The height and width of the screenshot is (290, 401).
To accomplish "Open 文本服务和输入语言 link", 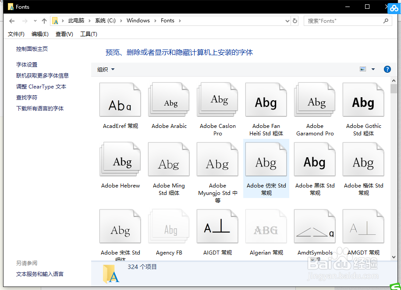I will click(x=39, y=274).
